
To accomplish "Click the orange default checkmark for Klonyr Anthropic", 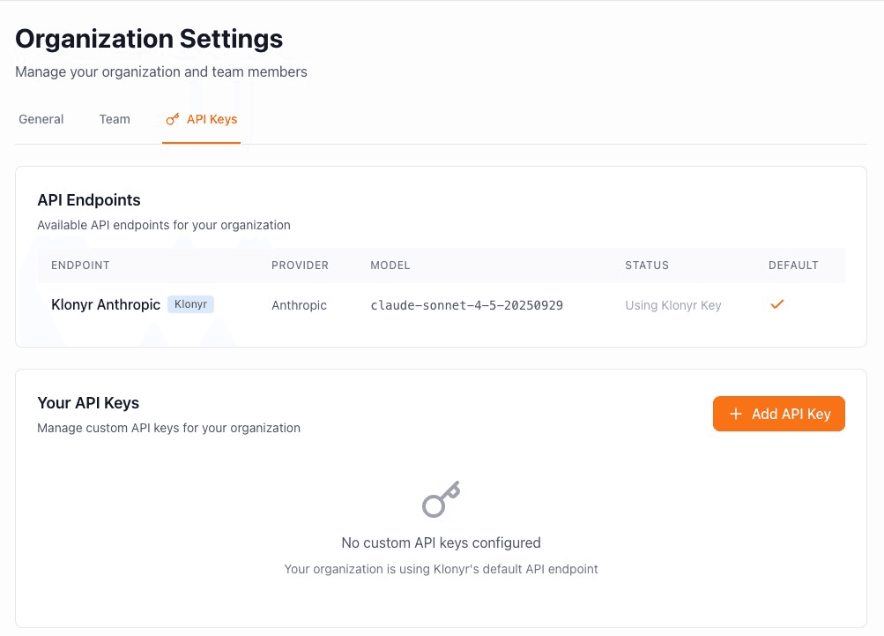I will (x=776, y=303).
